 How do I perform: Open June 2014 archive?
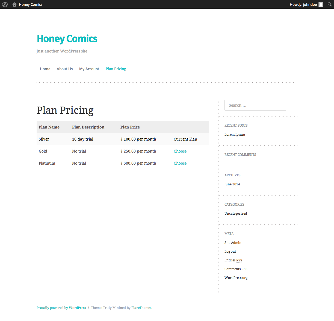(232, 184)
